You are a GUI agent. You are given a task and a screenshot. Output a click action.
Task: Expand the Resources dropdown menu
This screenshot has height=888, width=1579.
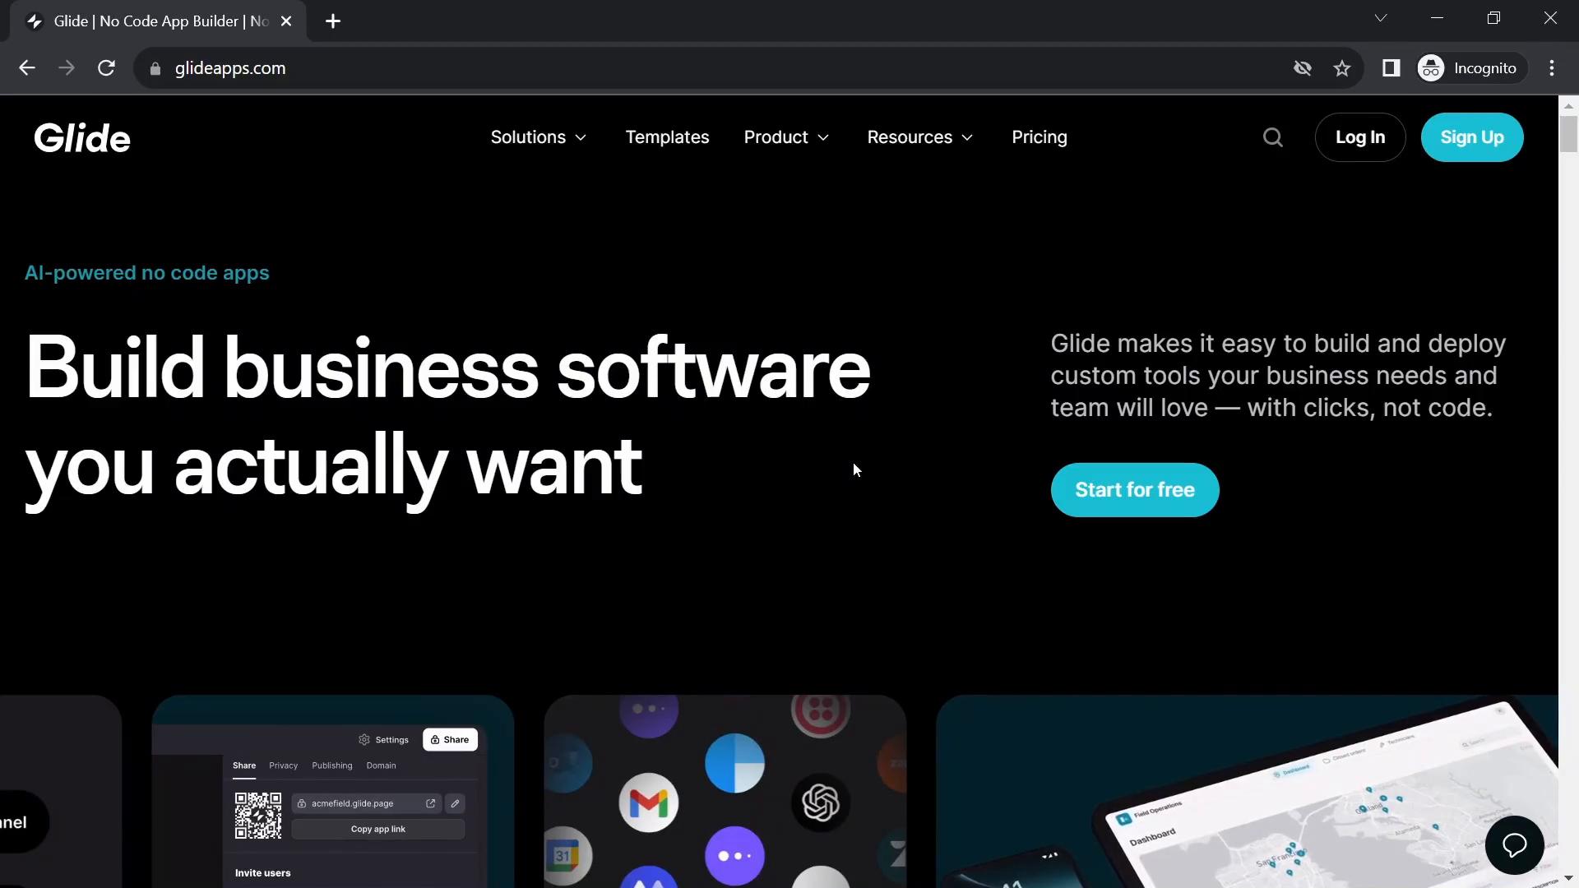tap(919, 136)
